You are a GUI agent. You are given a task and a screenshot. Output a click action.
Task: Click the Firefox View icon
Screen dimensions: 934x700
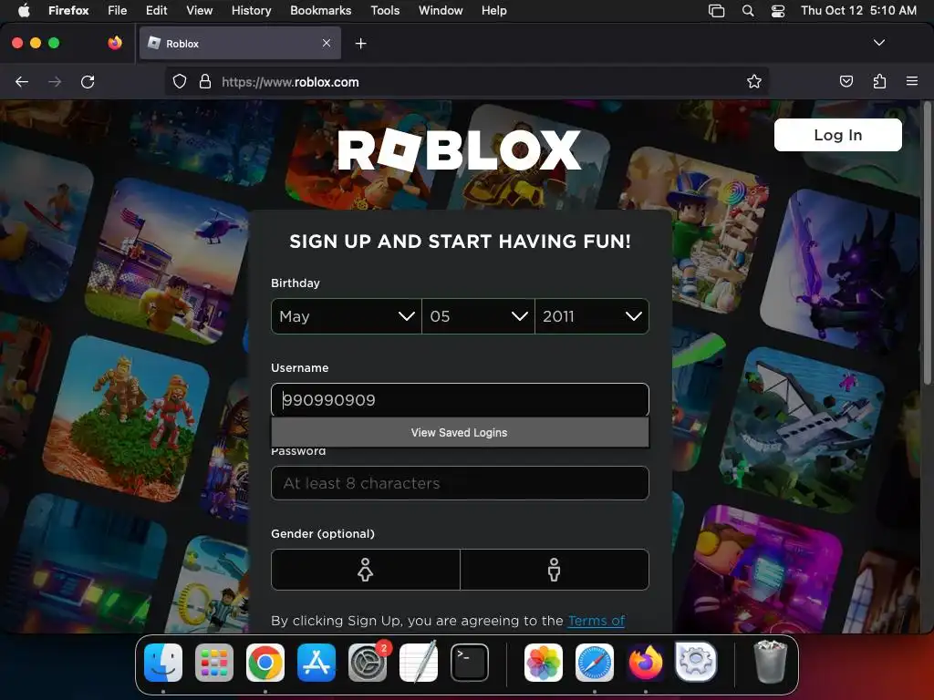click(x=115, y=43)
